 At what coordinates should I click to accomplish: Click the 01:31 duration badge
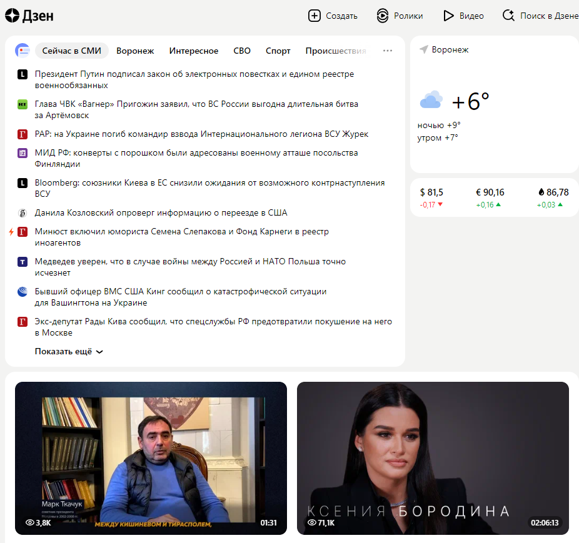coord(268,523)
